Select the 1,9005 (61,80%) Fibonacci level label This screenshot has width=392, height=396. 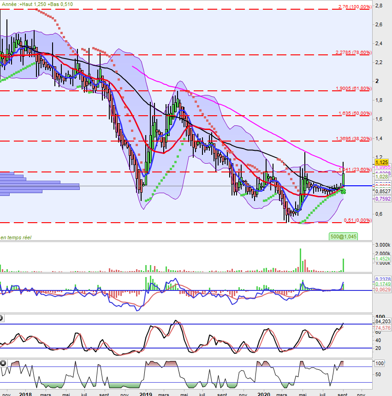(x=353, y=89)
